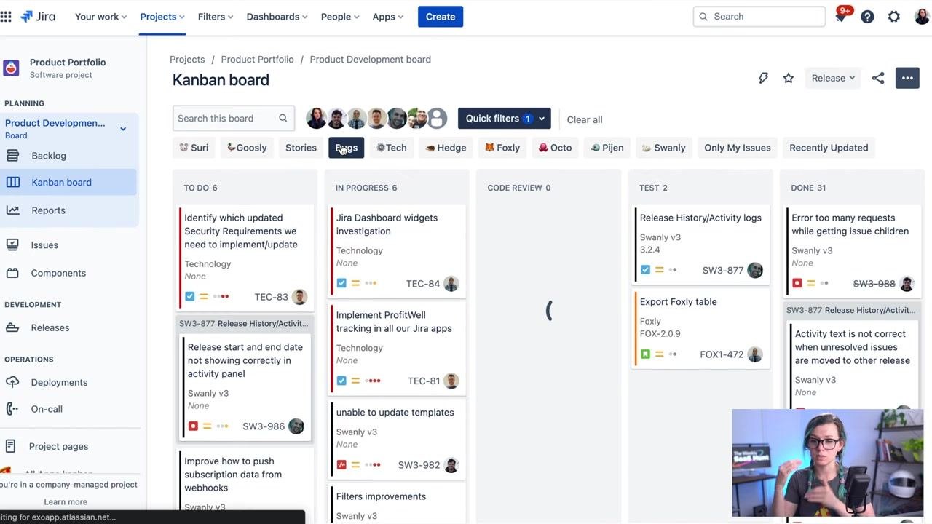
Task: Toggle the Octo quick filter
Action: [x=555, y=148]
